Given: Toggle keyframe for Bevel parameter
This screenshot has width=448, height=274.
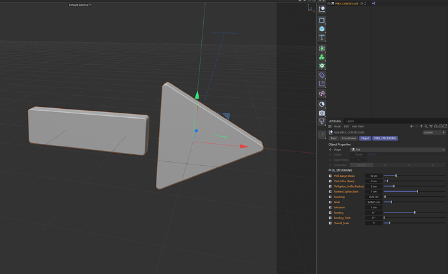Looking at the screenshot, I should (330, 202).
